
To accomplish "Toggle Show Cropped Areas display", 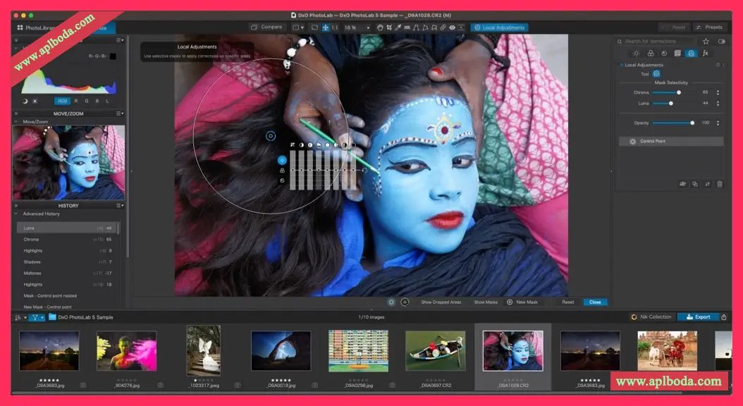I will 441,301.
